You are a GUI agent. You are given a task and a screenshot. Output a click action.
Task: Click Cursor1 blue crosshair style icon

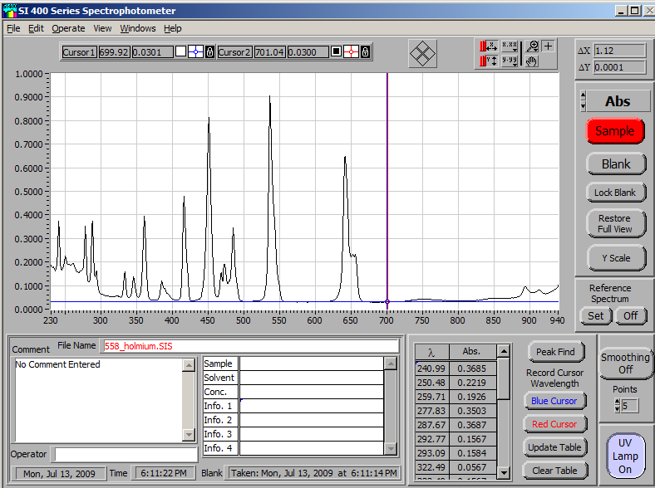pos(195,52)
